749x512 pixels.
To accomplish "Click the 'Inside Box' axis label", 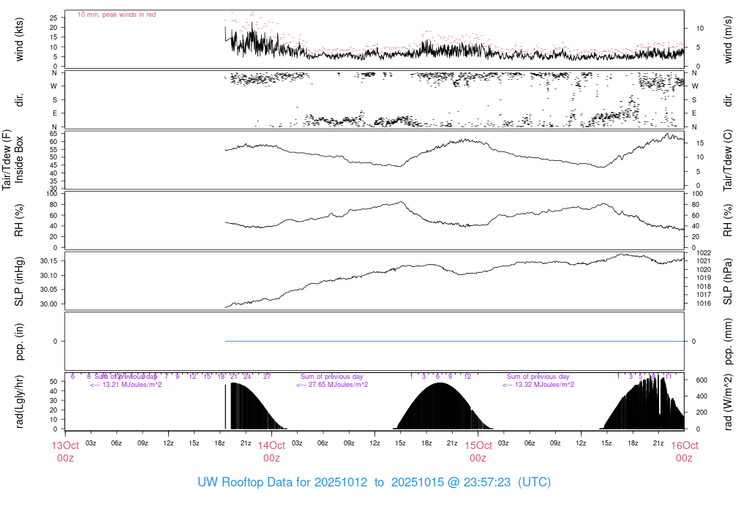I will [x=20, y=160].
